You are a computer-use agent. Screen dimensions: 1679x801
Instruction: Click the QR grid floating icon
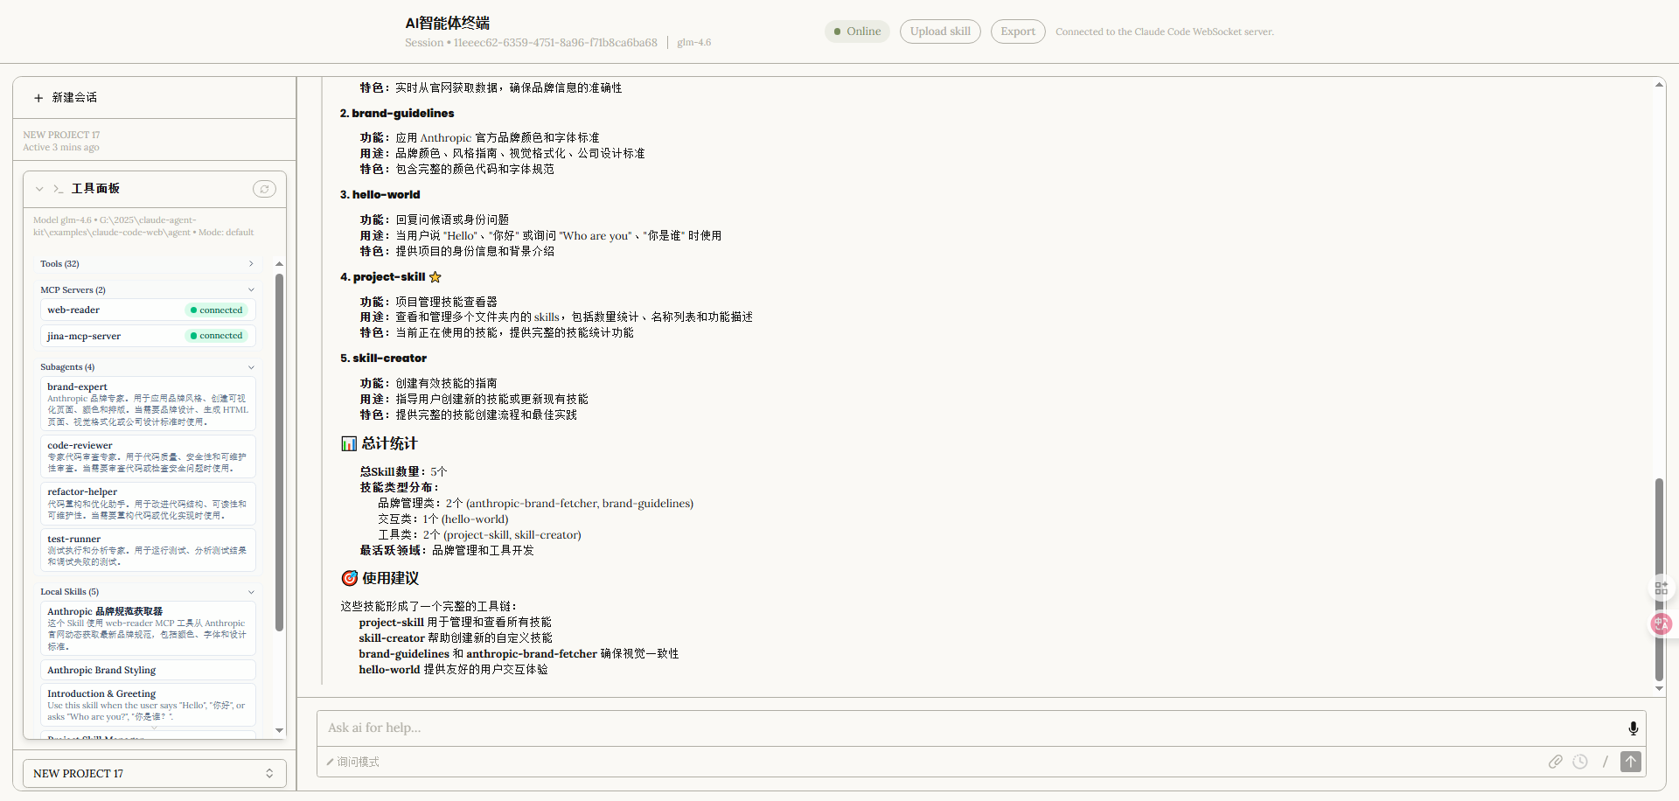[x=1661, y=588]
